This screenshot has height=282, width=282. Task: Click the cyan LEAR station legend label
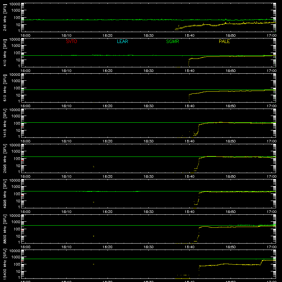pyautogui.click(x=122, y=41)
